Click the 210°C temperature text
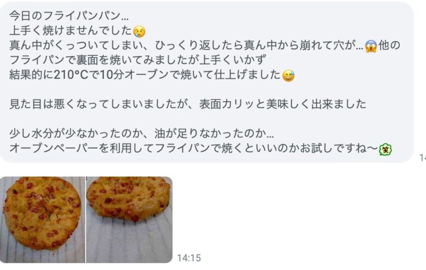 click(x=71, y=75)
